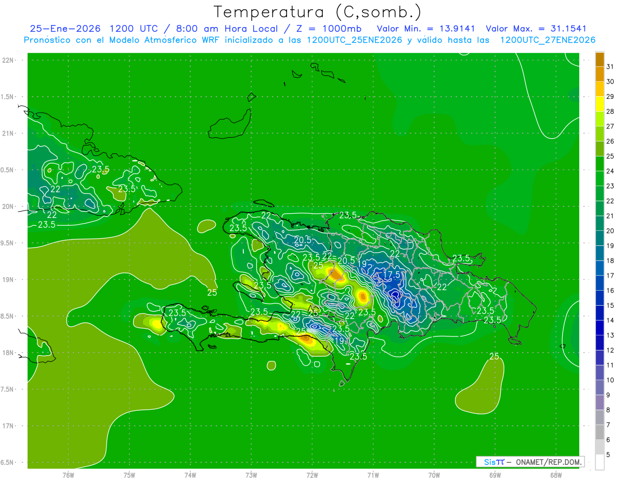Click the gray legend swatch between 6 and 7

tap(600, 432)
